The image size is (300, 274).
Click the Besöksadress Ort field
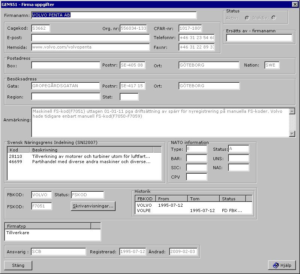point(209,86)
